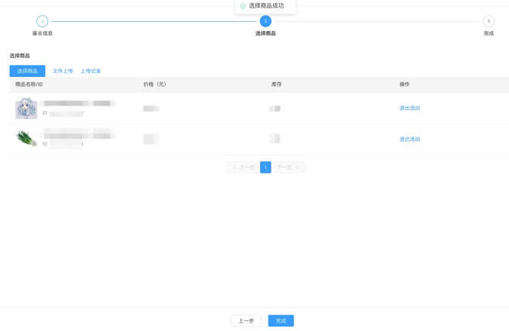Click the first product's thumbnail image

[26, 109]
